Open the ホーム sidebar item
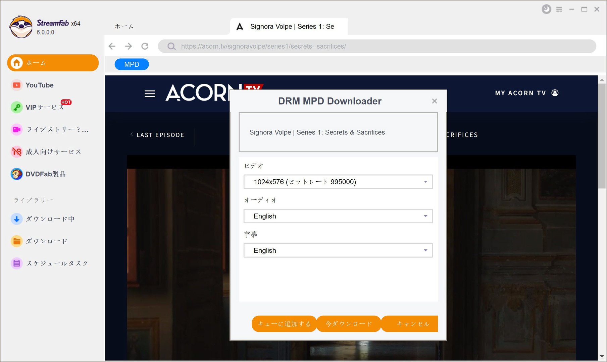The width and height of the screenshot is (607, 362). pyautogui.click(x=53, y=63)
